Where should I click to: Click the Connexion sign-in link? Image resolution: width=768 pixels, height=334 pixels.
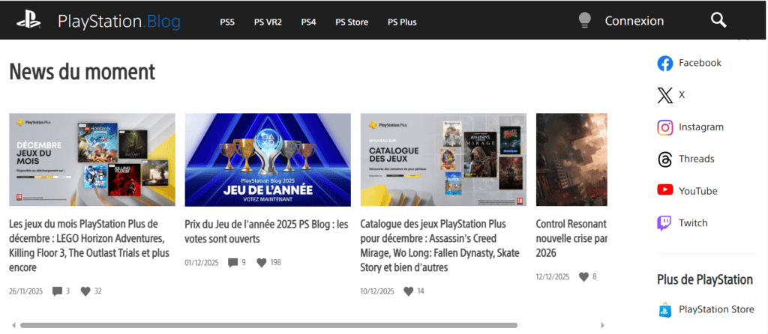634,21
